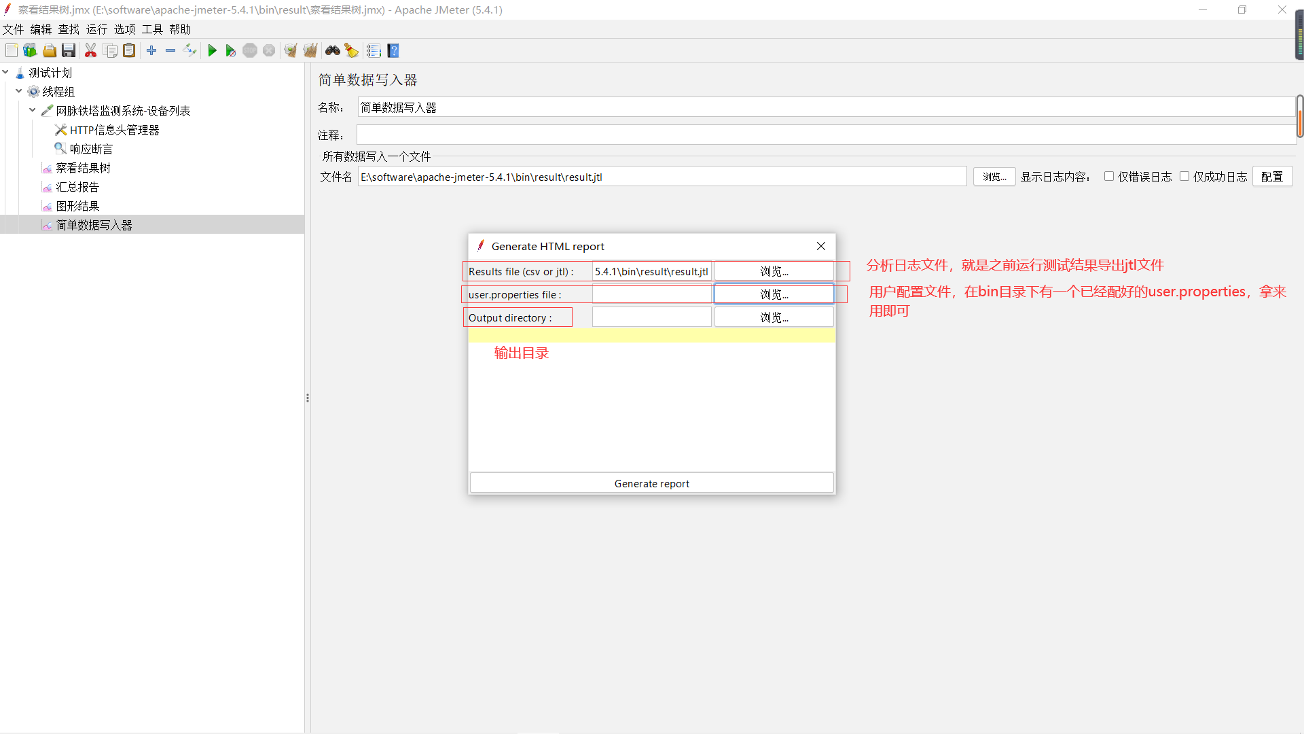Click the Cut scissors icon

(90, 51)
